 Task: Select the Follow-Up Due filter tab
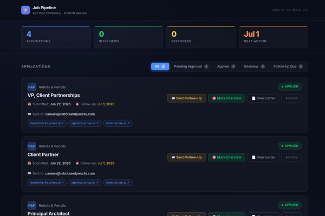288,66
